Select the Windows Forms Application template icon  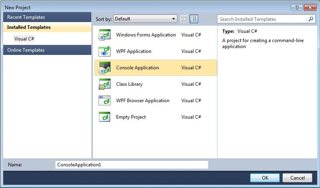pyautogui.click(x=105, y=35)
